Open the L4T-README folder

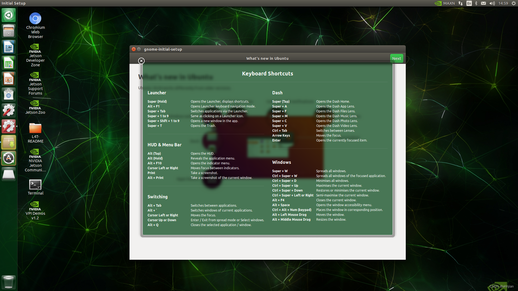coord(35,129)
